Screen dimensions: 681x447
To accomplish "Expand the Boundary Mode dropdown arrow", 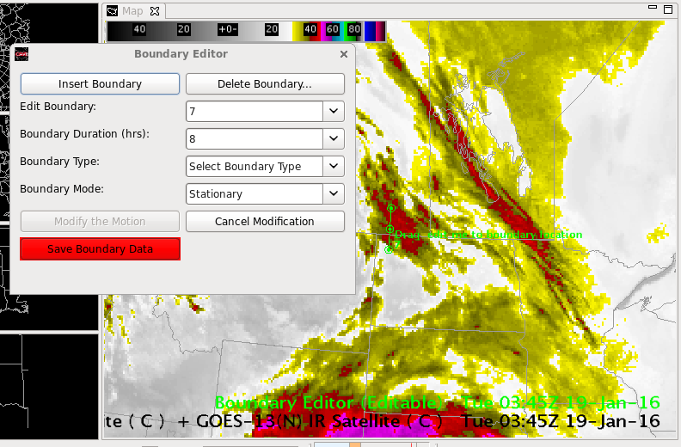I will [334, 193].
